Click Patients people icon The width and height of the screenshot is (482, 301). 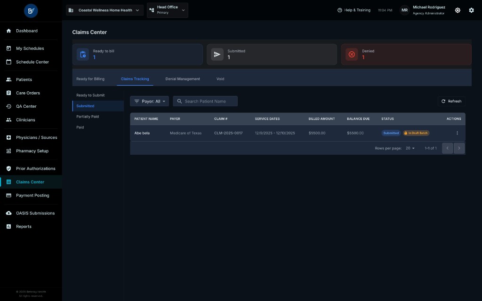[8, 79]
